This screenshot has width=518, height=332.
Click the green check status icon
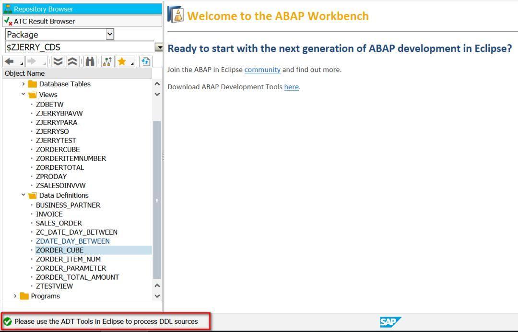[x=7, y=321]
